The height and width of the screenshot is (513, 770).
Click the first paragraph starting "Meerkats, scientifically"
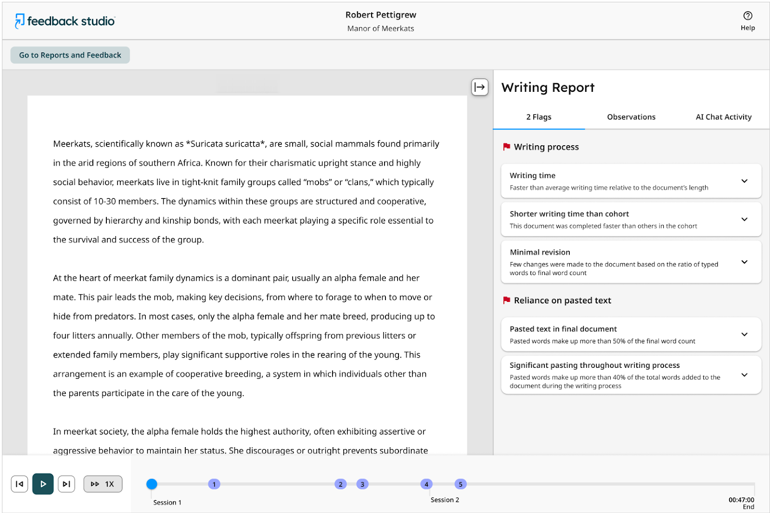click(x=246, y=191)
